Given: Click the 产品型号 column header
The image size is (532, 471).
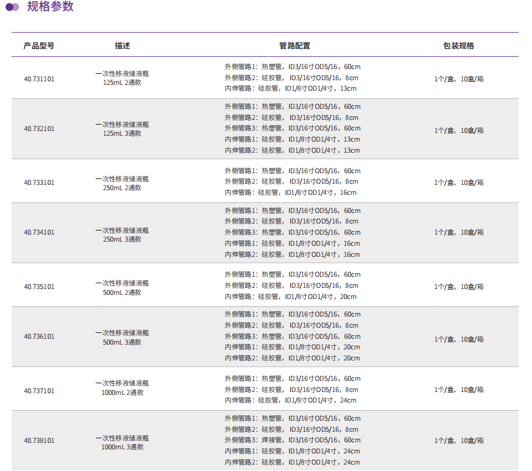Looking at the screenshot, I should [x=39, y=46].
